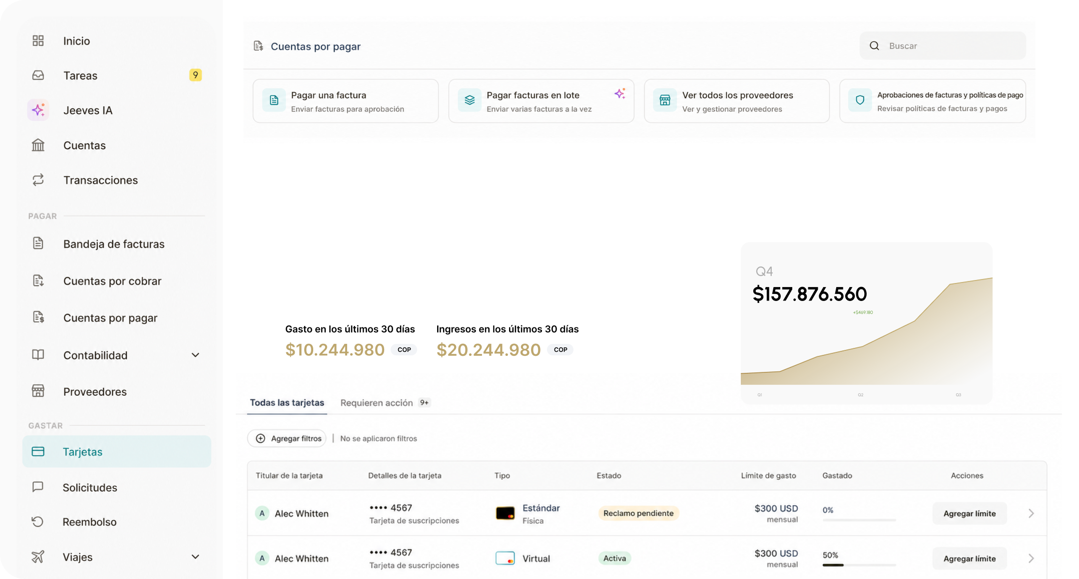Open Ver todos los proveedores card

pos(737,101)
